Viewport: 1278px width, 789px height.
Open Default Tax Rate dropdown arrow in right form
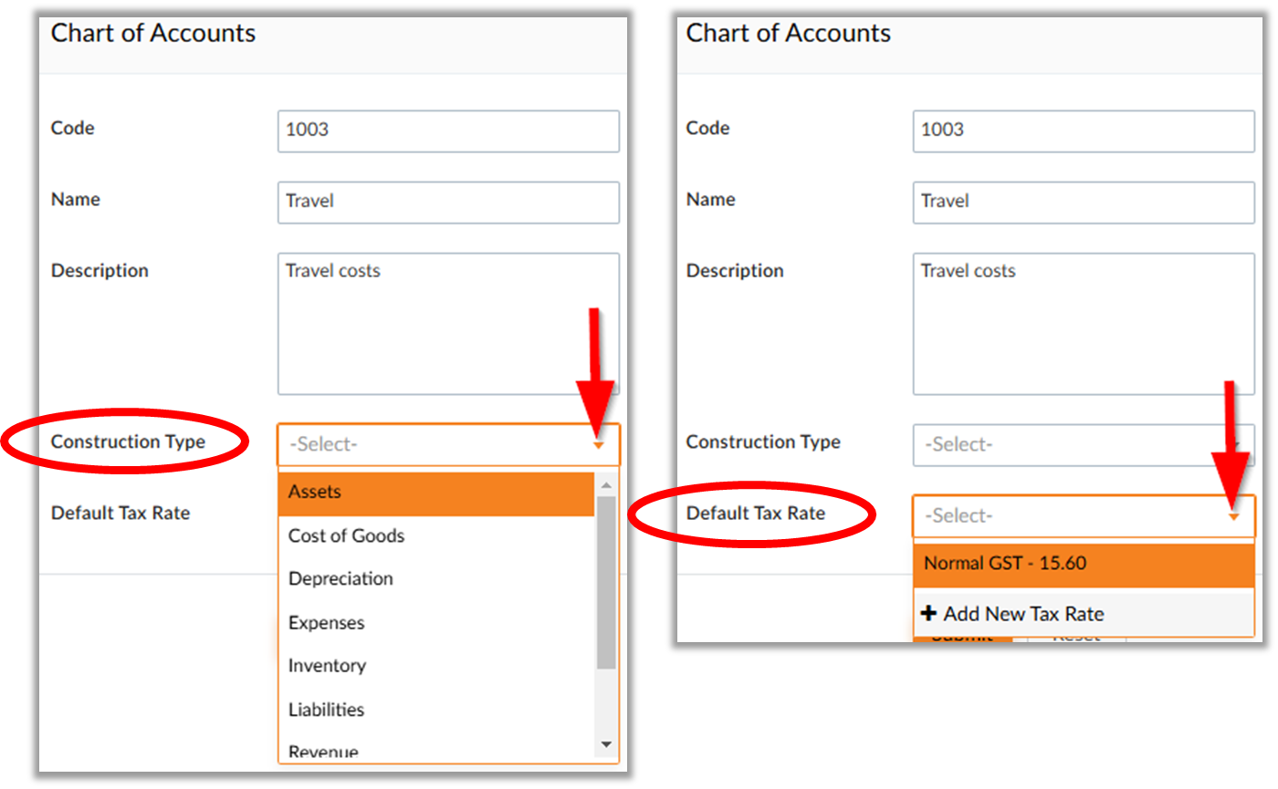click(1234, 517)
